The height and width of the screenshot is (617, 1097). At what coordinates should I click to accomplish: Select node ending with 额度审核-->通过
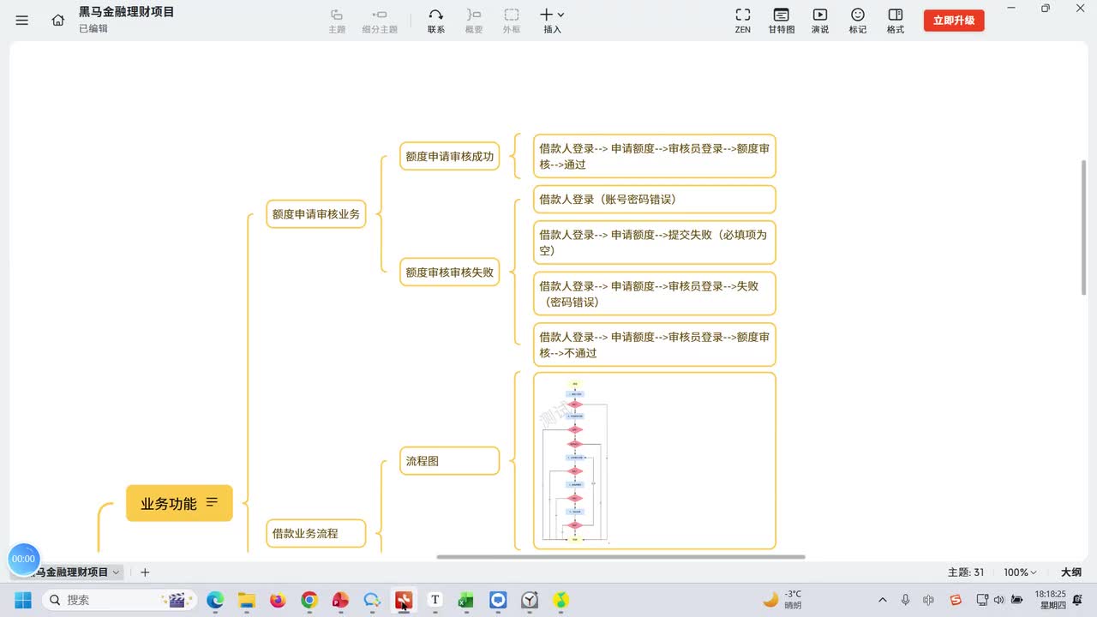[654, 156]
